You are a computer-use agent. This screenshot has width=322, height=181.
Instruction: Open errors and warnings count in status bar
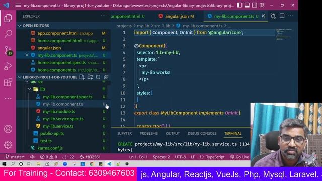pos(49,157)
